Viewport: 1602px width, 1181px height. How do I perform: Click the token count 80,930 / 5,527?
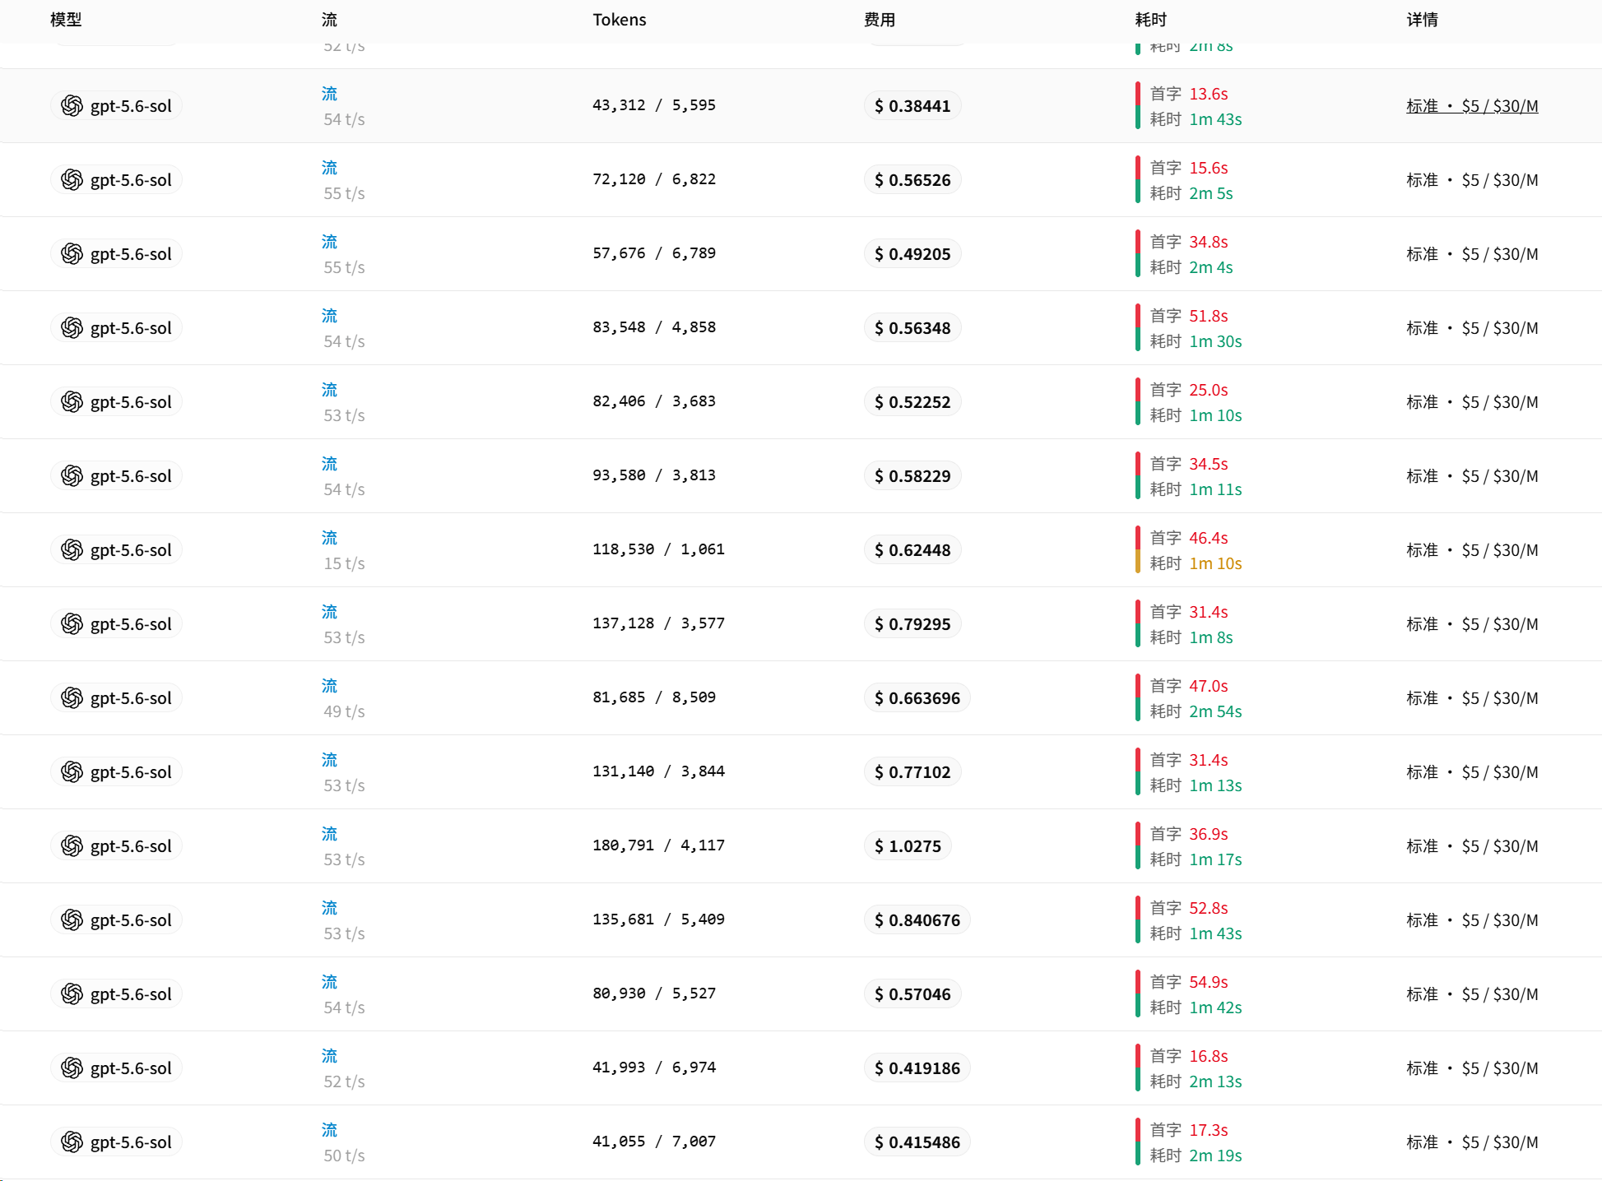pyautogui.click(x=654, y=993)
